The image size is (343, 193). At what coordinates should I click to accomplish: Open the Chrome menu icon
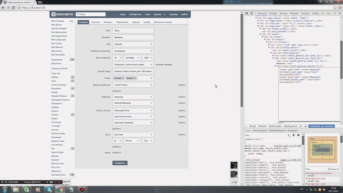pos(340,8)
